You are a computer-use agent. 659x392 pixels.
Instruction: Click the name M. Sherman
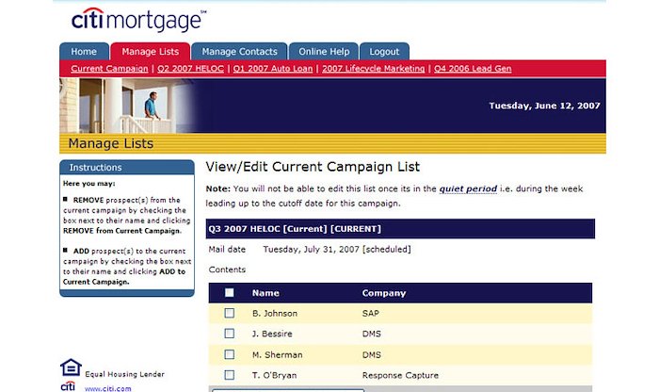coord(277,355)
